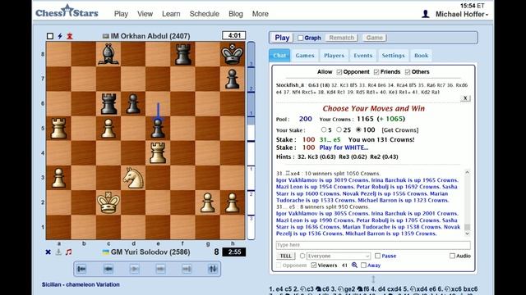Open Michael Hoffer account dropdown
The image size is (526, 295).
tap(462, 15)
